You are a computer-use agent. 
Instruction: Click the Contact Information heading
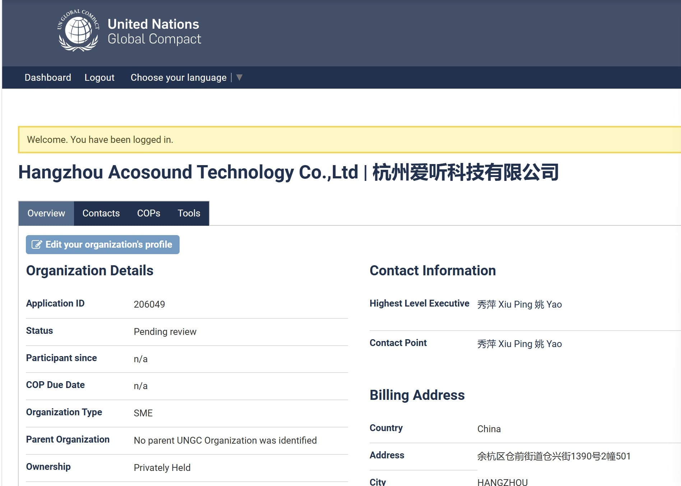click(x=433, y=271)
